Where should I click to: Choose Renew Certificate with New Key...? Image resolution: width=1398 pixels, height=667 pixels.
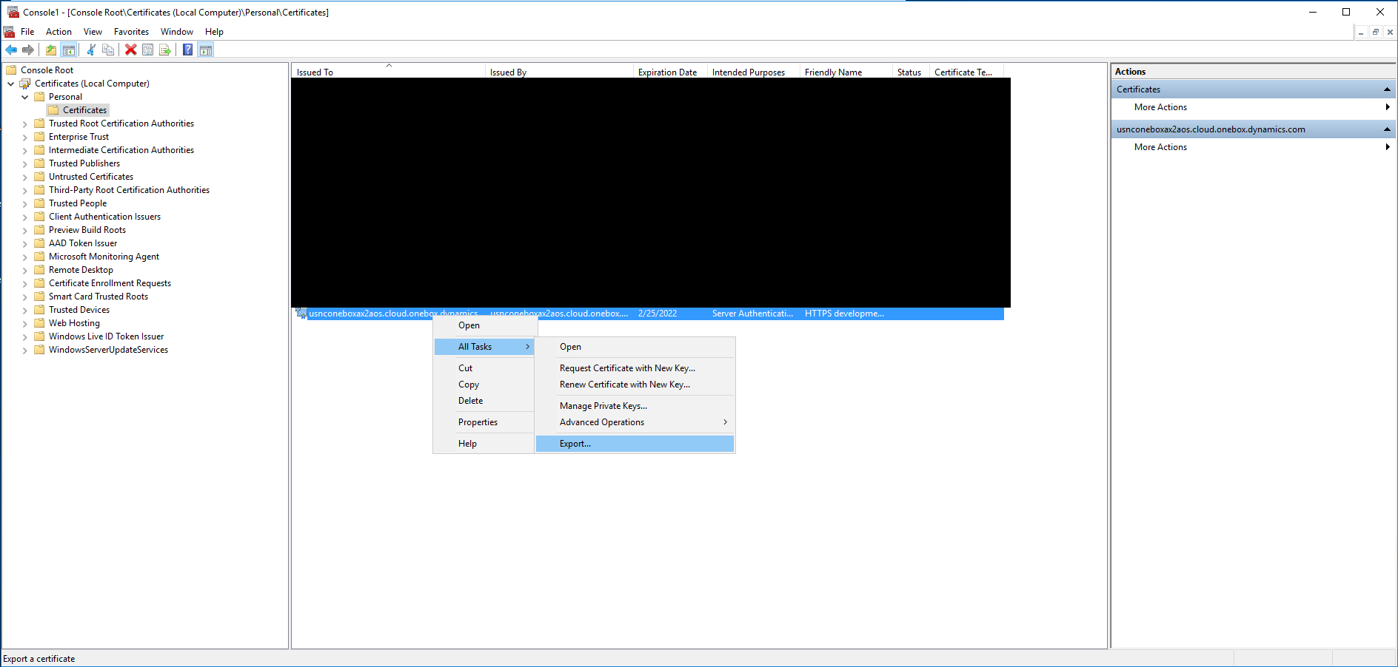(x=635, y=385)
